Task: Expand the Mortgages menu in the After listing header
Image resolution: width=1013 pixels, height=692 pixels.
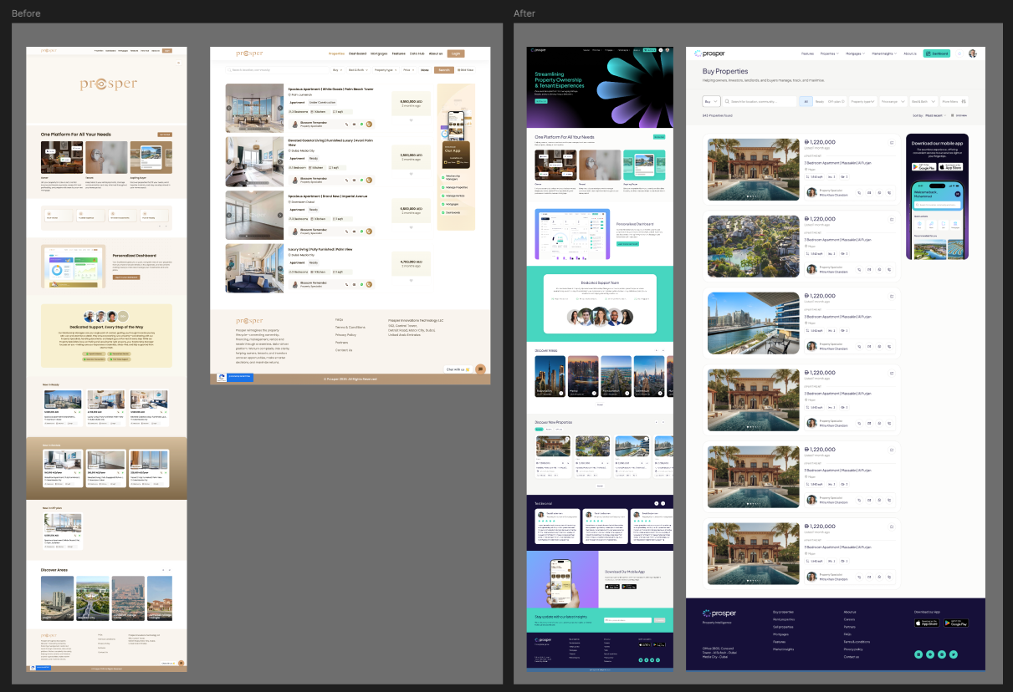Action: click(x=855, y=53)
